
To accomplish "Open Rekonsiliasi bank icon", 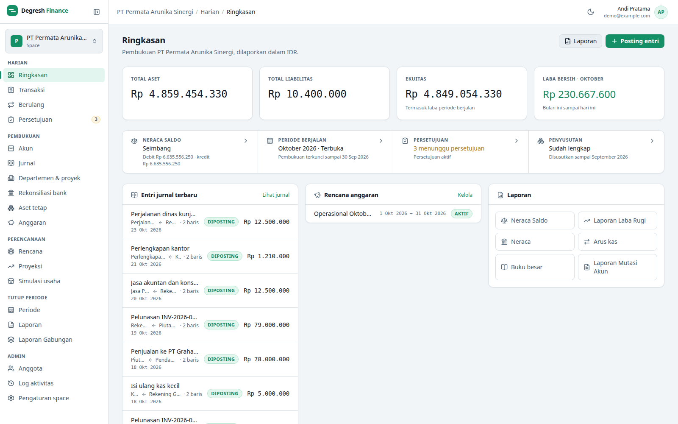I will point(11,193).
